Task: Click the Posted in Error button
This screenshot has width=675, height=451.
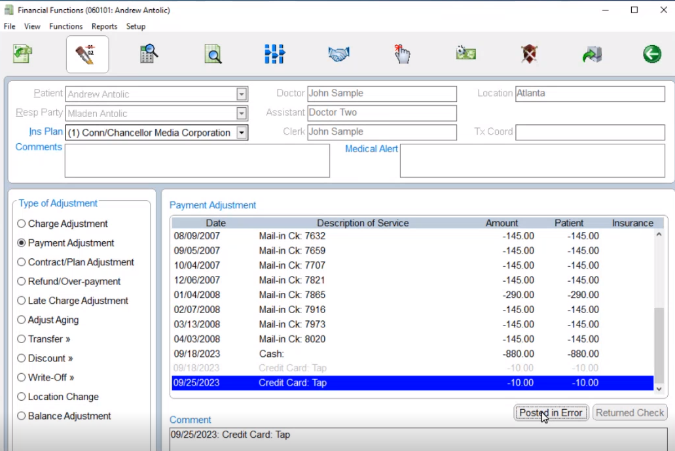Action: coord(551,412)
